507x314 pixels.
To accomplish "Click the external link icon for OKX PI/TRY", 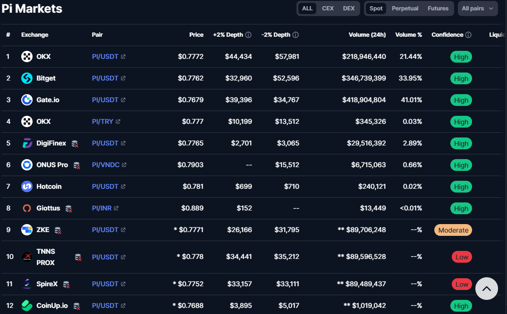I will pyautogui.click(x=118, y=121).
